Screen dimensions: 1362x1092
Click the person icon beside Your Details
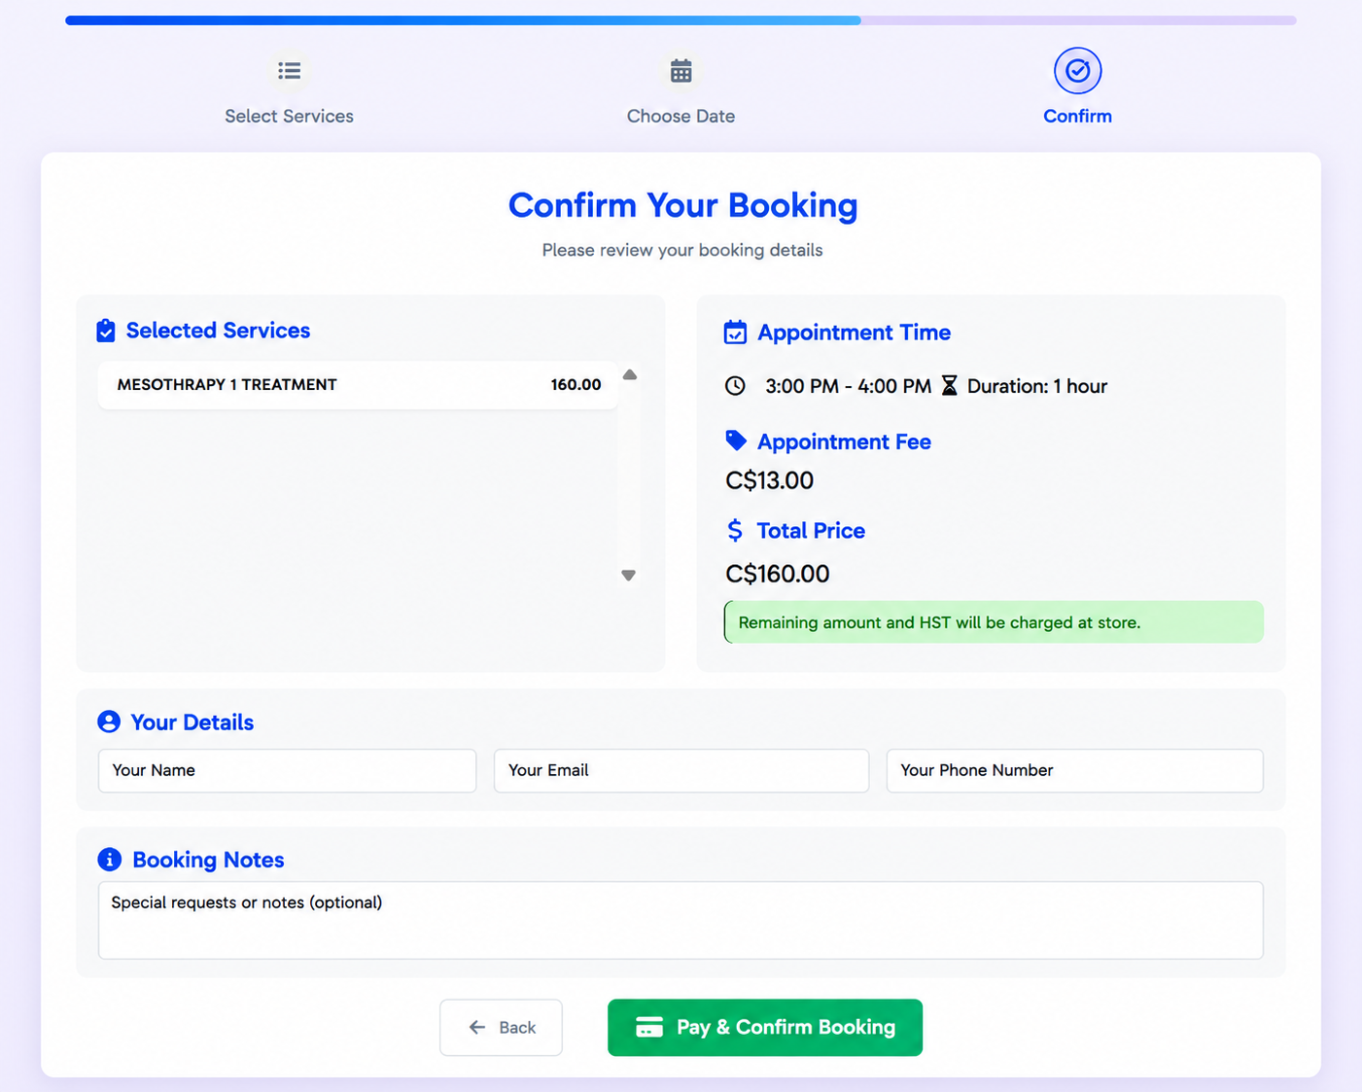tap(109, 722)
